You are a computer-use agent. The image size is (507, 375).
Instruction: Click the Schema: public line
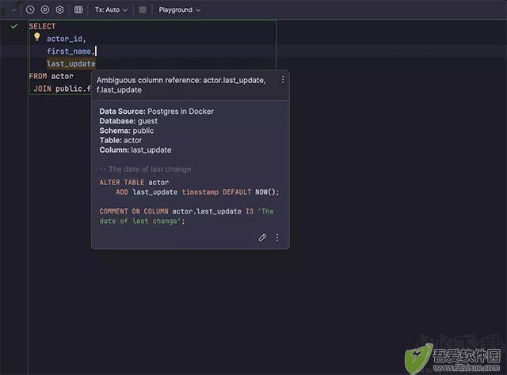click(127, 131)
